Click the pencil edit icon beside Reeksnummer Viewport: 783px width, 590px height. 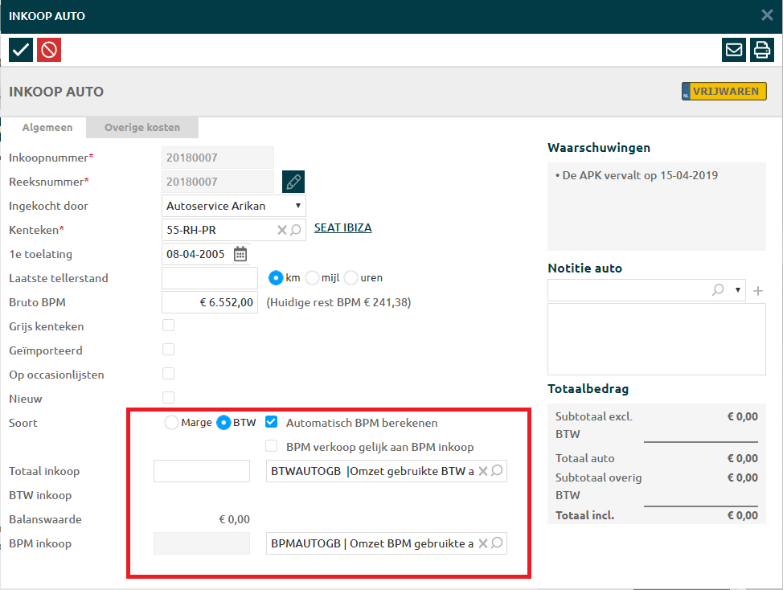293,182
